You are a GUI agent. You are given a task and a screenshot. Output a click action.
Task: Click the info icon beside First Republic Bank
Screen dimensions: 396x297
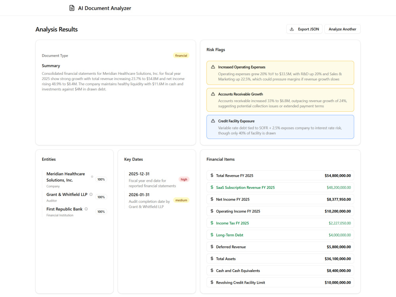[86, 209]
